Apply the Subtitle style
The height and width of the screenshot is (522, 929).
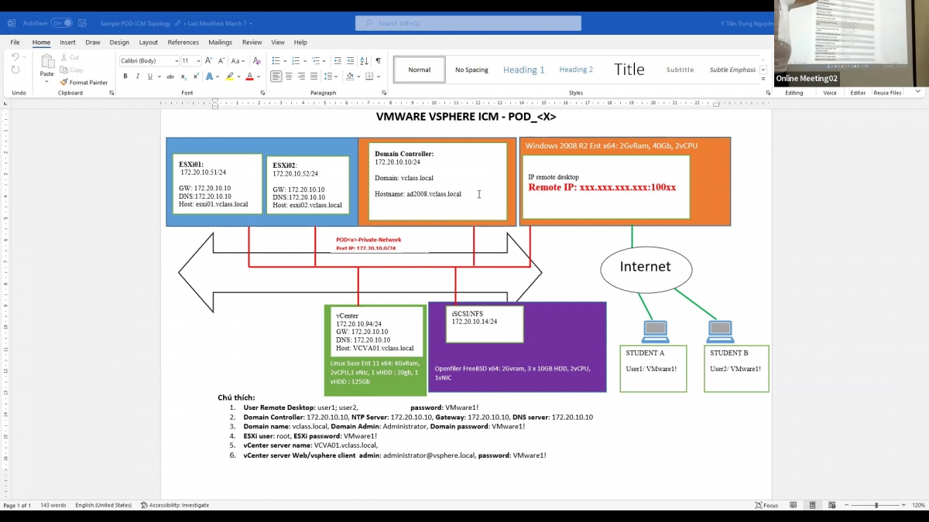680,70
